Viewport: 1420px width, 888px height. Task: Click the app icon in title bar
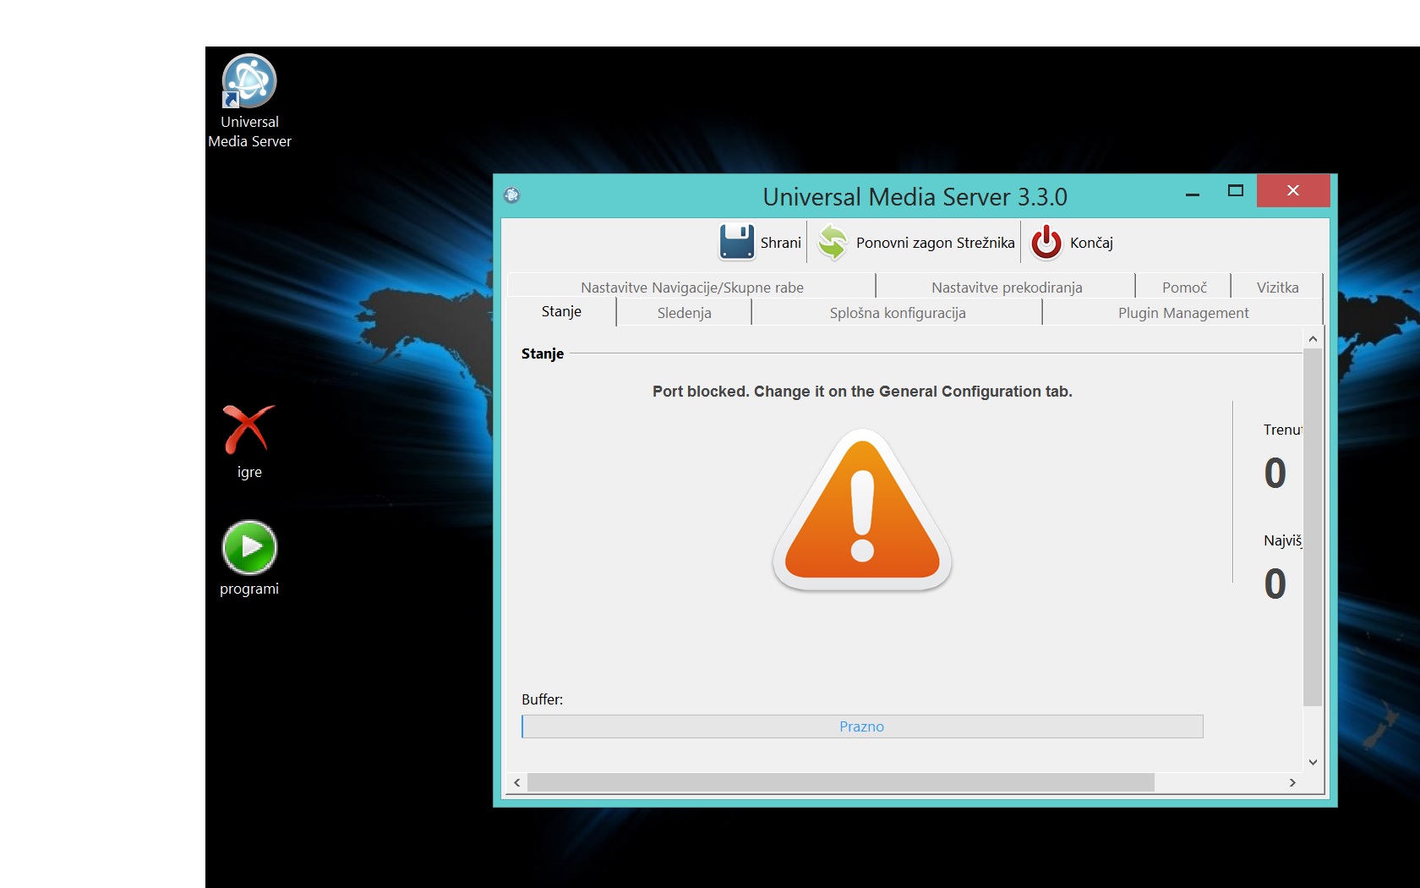pyautogui.click(x=511, y=195)
